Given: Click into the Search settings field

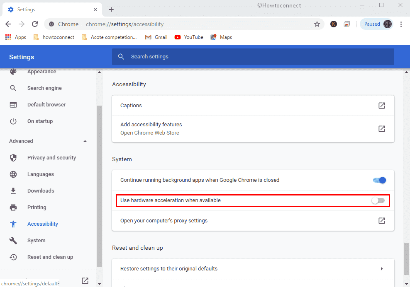Looking at the screenshot, I should (x=253, y=57).
